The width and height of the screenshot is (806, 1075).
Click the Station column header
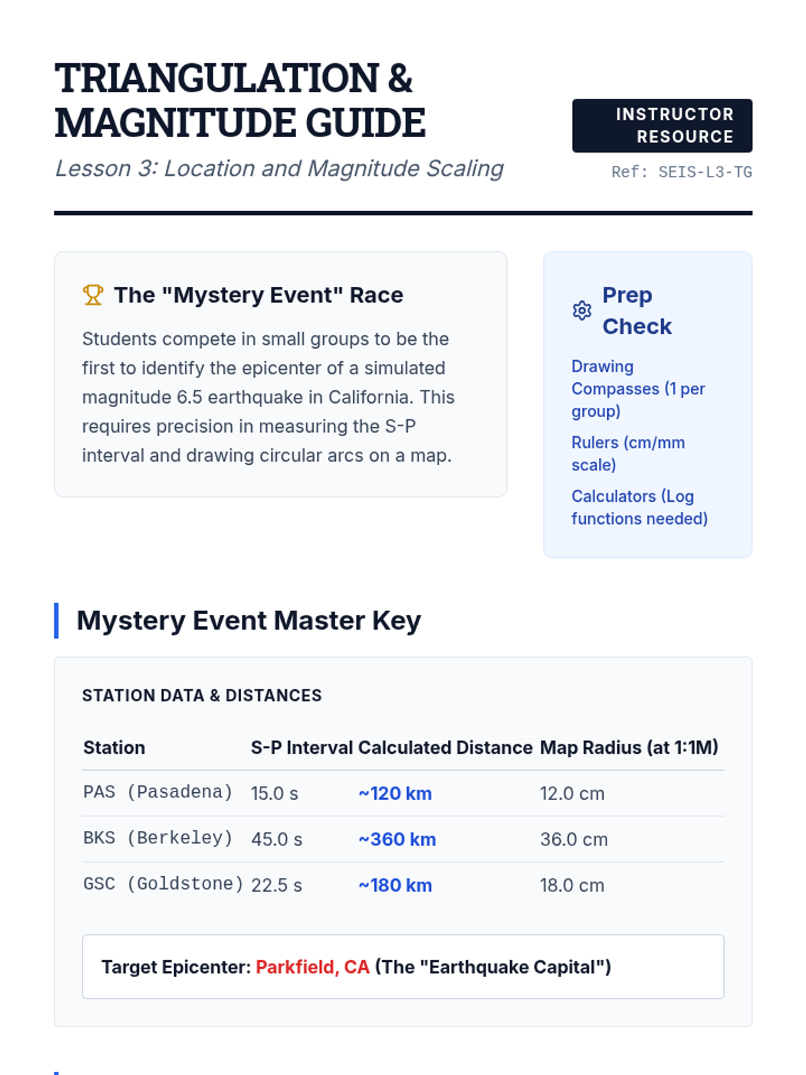(114, 748)
